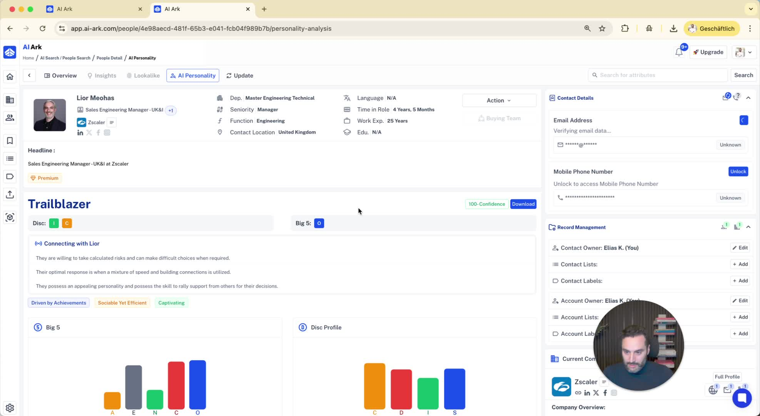Add to Contact Lists
Image resolution: width=760 pixels, height=416 pixels.
(x=740, y=264)
